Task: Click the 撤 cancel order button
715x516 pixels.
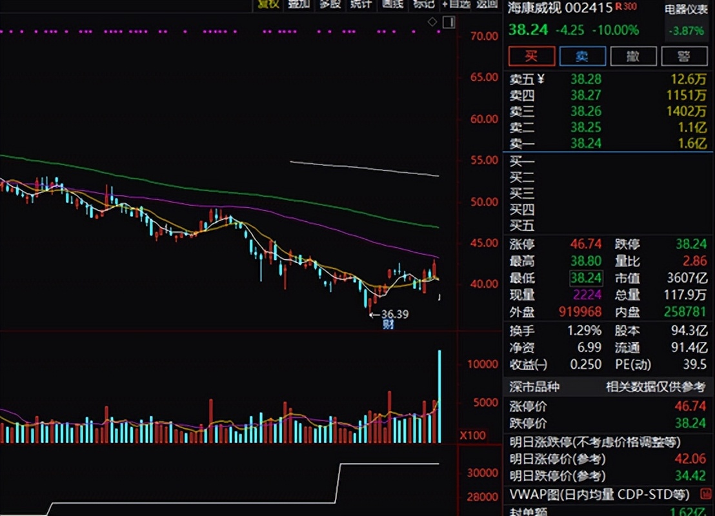Action: (x=633, y=56)
